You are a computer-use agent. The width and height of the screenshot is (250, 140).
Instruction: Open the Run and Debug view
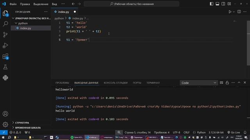(5, 45)
